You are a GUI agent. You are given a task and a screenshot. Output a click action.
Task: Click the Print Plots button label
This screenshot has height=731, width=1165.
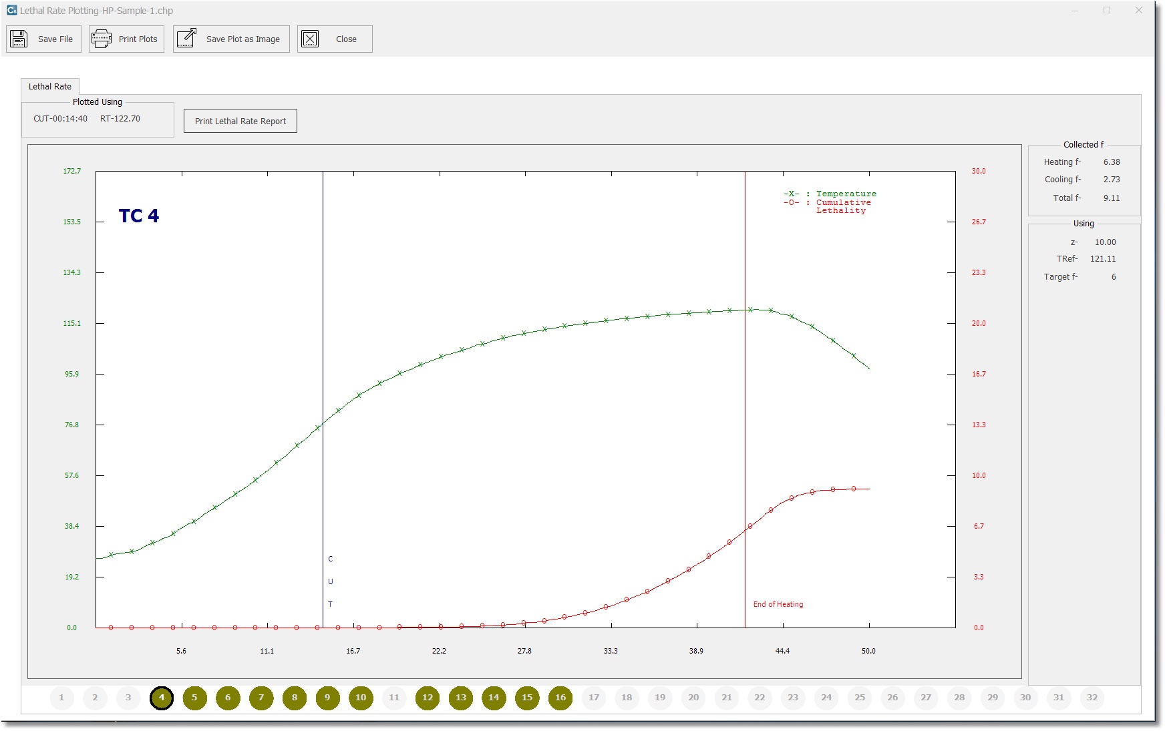138,39
